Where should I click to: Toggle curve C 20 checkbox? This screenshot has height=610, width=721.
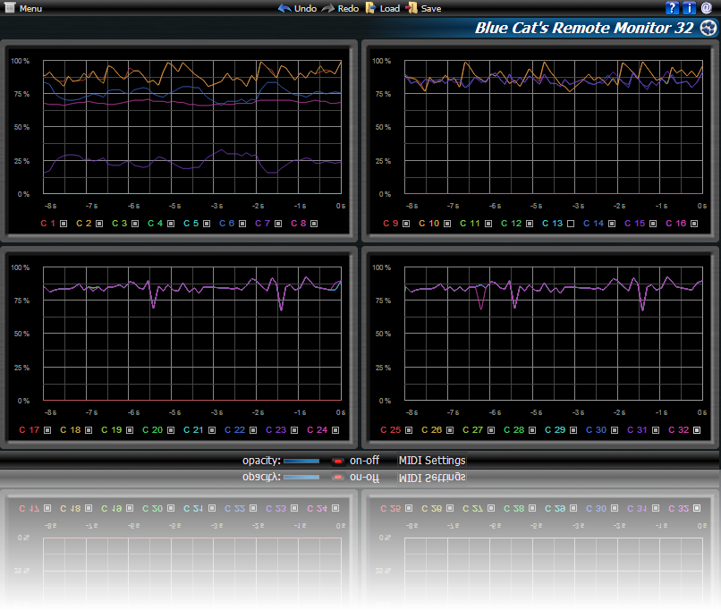coord(171,430)
